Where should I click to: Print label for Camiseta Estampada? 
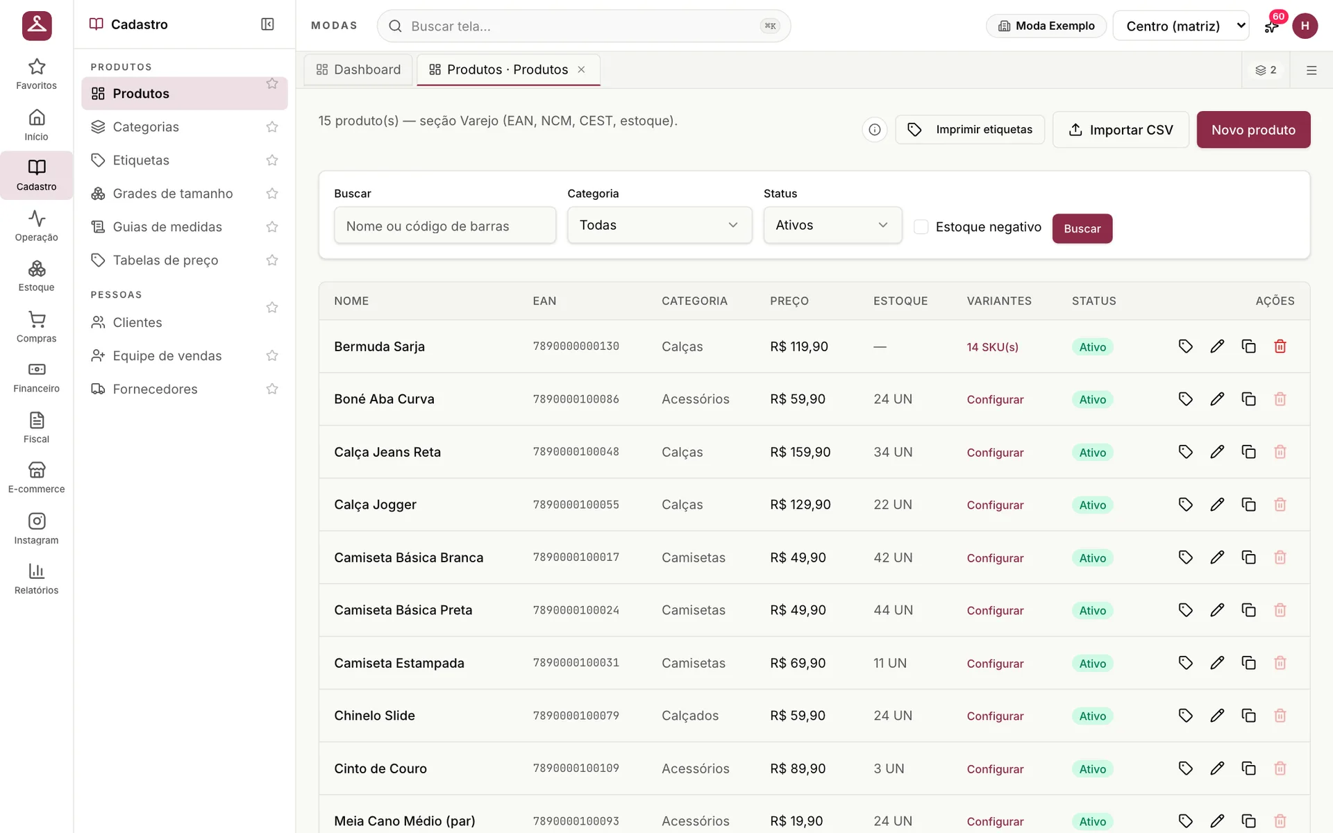[1186, 663]
